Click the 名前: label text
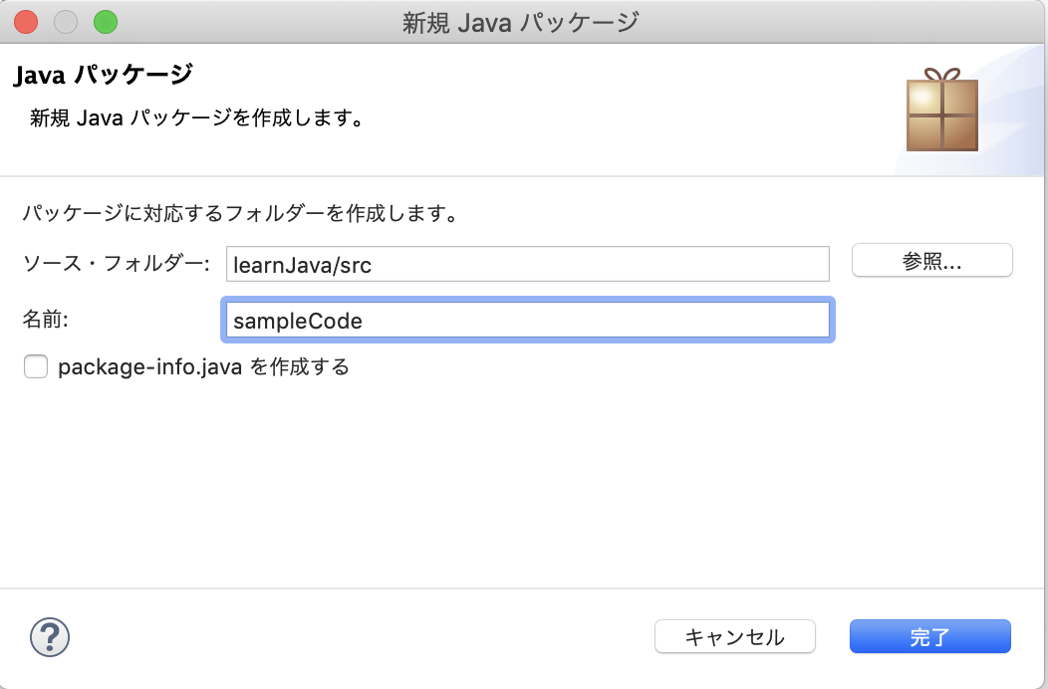This screenshot has height=689, width=1048. click(x=46, y=320)
